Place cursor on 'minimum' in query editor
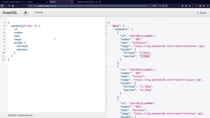This screenshot has width=210, height=118. [x=22, y=46]
